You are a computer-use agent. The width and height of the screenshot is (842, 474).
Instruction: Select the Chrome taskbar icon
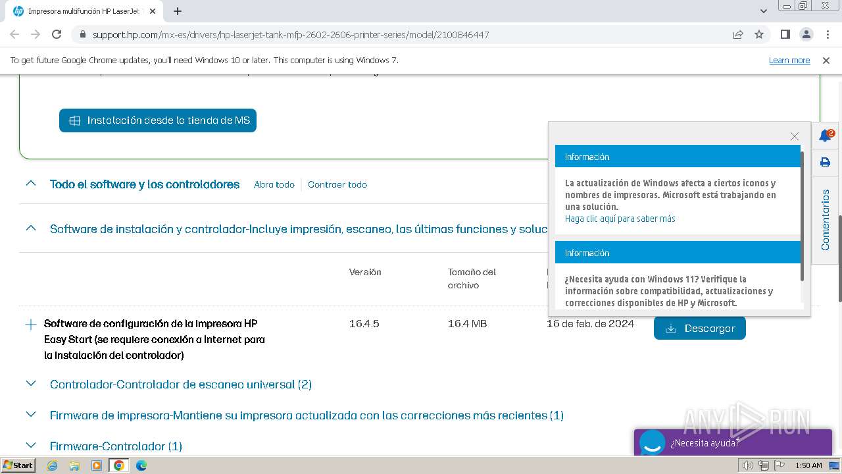(119, 465)
